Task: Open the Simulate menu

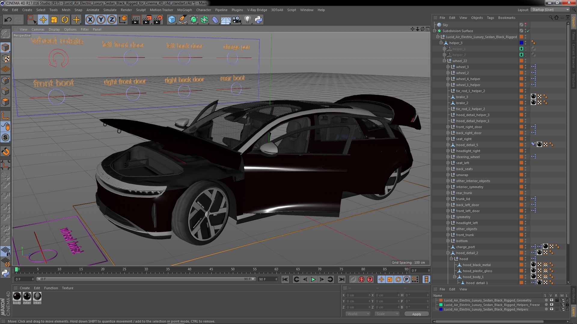Action: [x=110, y=10]
